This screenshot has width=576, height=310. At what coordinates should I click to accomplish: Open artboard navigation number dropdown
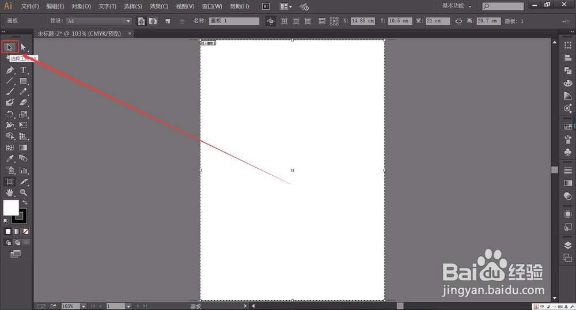[128, 306]
